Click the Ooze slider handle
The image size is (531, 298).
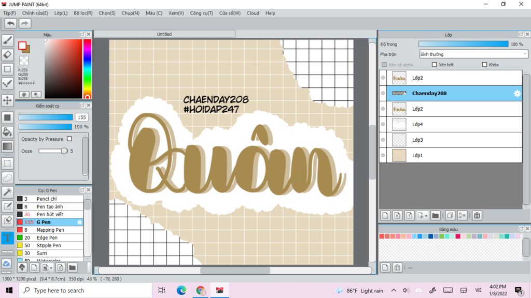(64, 151)
